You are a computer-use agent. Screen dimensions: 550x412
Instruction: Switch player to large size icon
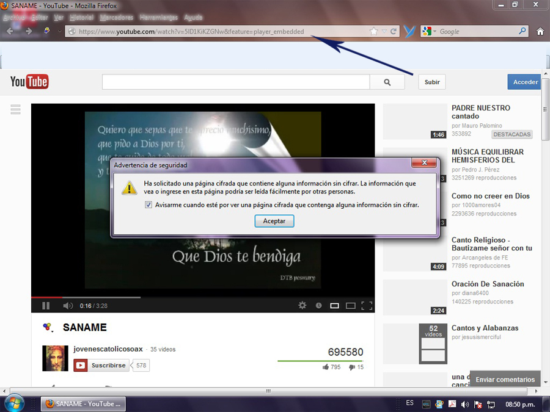(x=351, y=306)
